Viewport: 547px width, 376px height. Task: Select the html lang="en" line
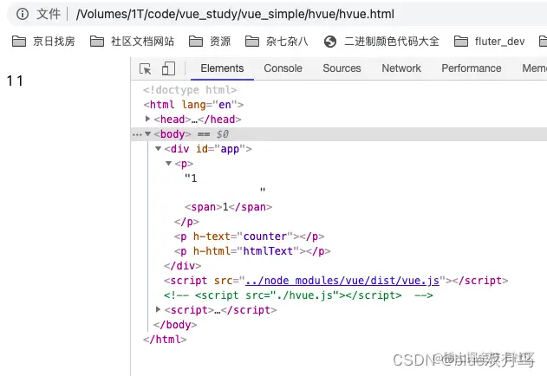coord(193,105)
